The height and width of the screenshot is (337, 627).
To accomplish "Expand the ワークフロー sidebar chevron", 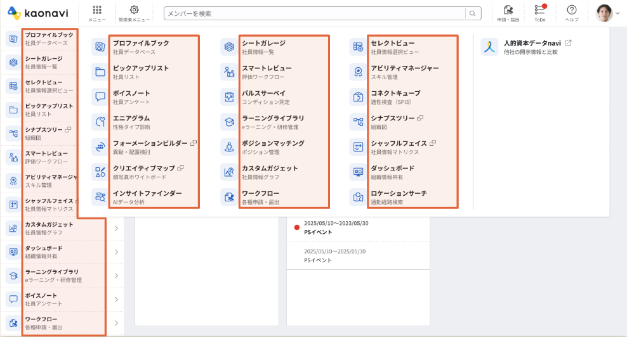I will coord(116,323).
